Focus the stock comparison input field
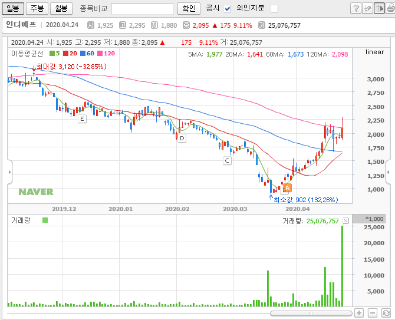Image resolution: width=395 pixels, height=320 pixels. [x=142, y=9]
